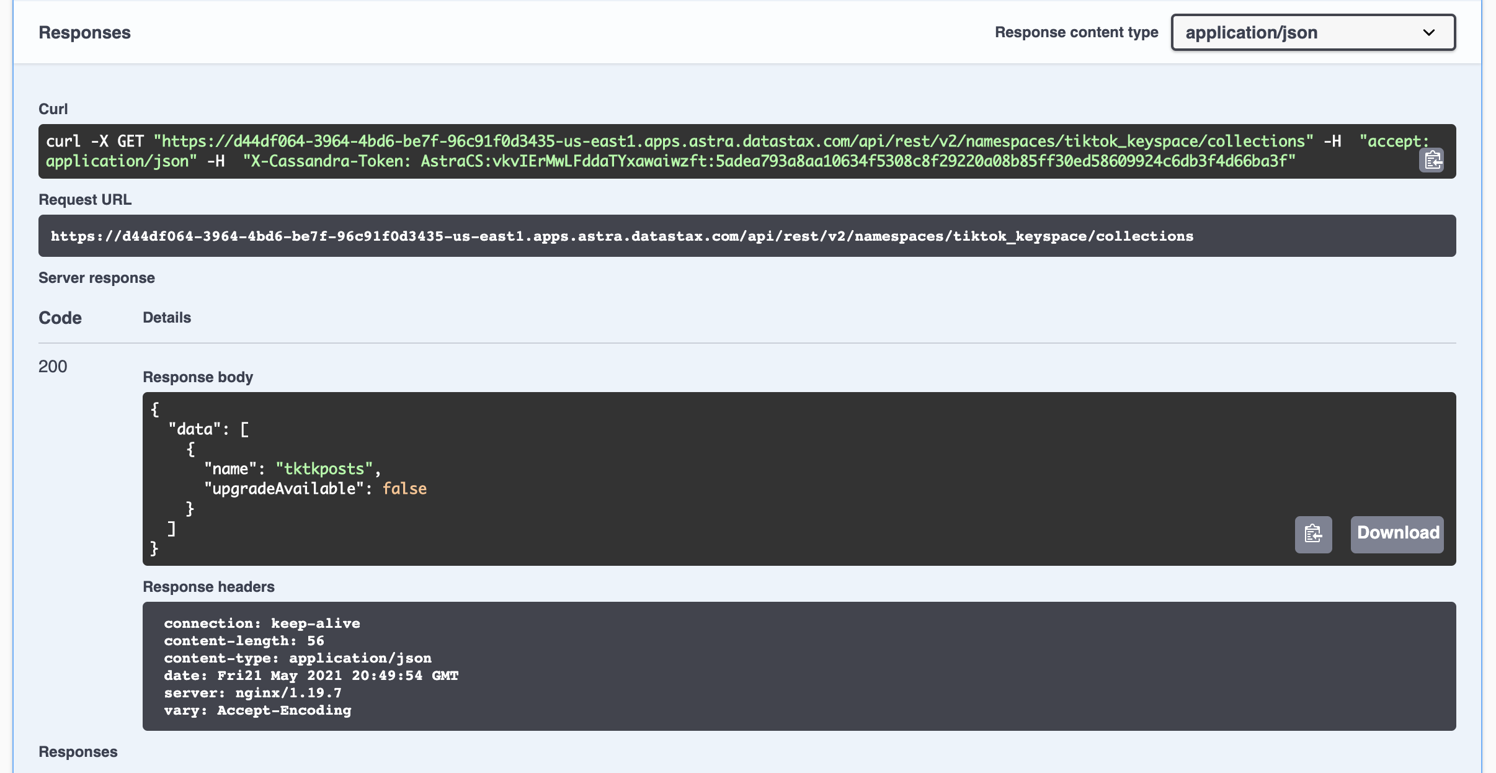This screenshot has height=773, width=1496.
Task: Click the top Responses section heading
Action: point(84,32)
